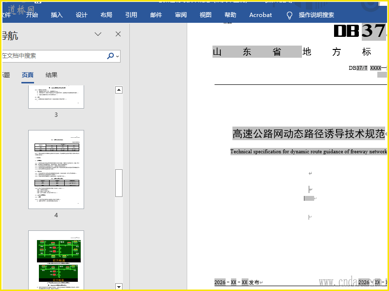Switch to the 视图 ribbon tab
This screenshot has height=291, width=389.
pos(206,15)
